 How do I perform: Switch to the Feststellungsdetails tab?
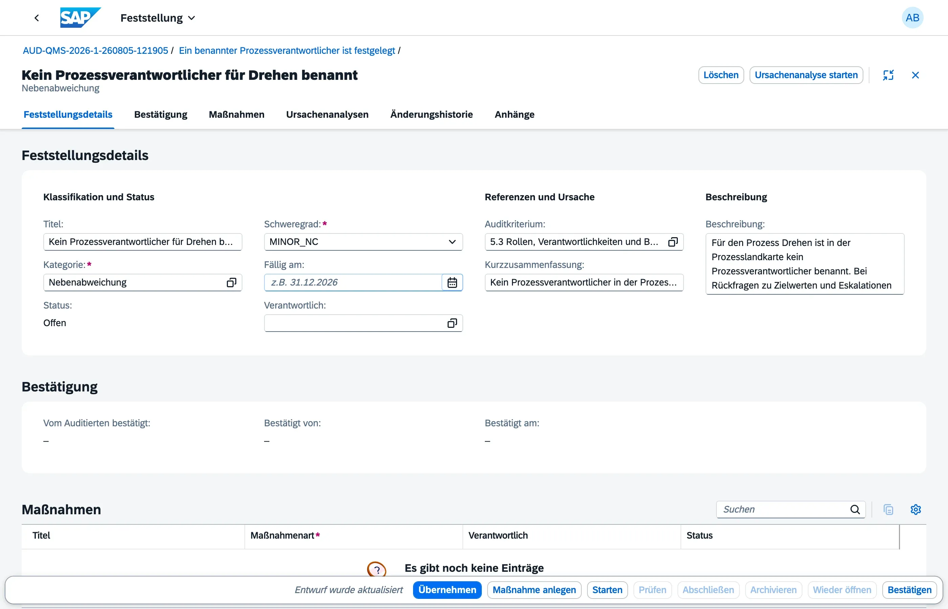click(68, 114)
